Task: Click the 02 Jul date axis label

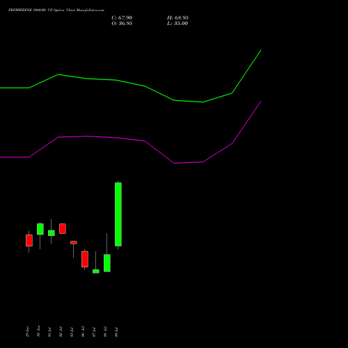Action: 61,332
